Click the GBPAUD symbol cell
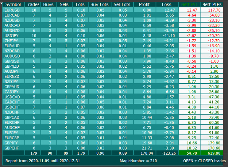This screenshot has width=228, height=167. point(13,87)
